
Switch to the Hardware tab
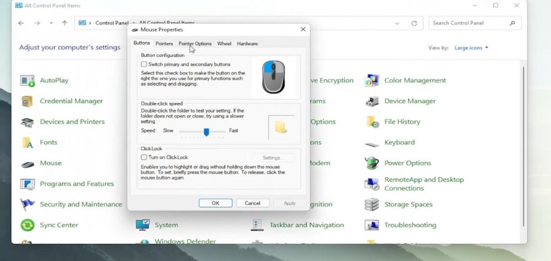point(248,43)
